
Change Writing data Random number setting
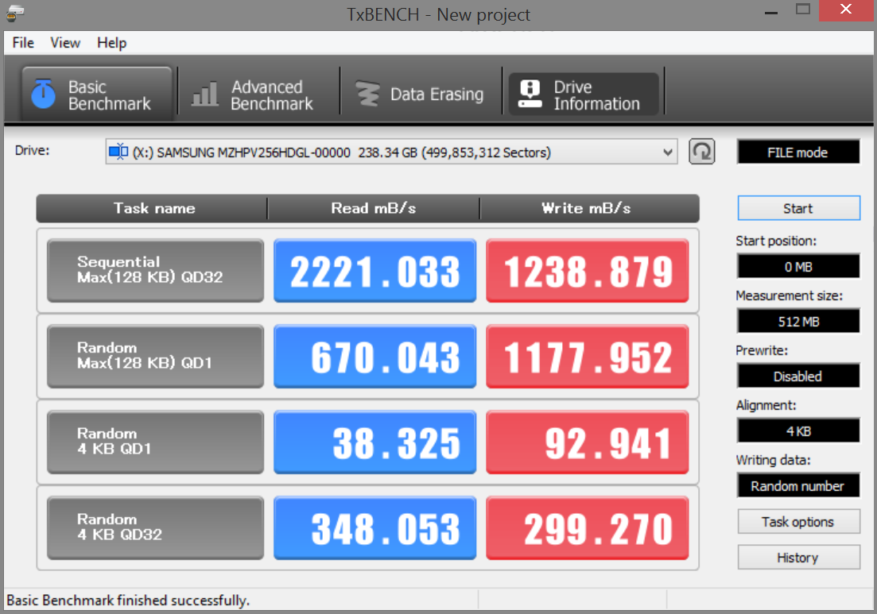coord(798,485)
